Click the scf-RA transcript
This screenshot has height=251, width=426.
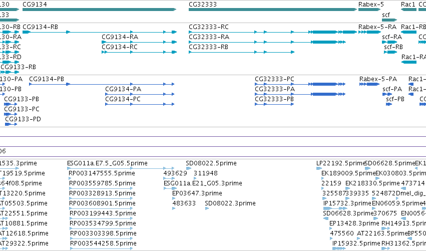(389, 42)
